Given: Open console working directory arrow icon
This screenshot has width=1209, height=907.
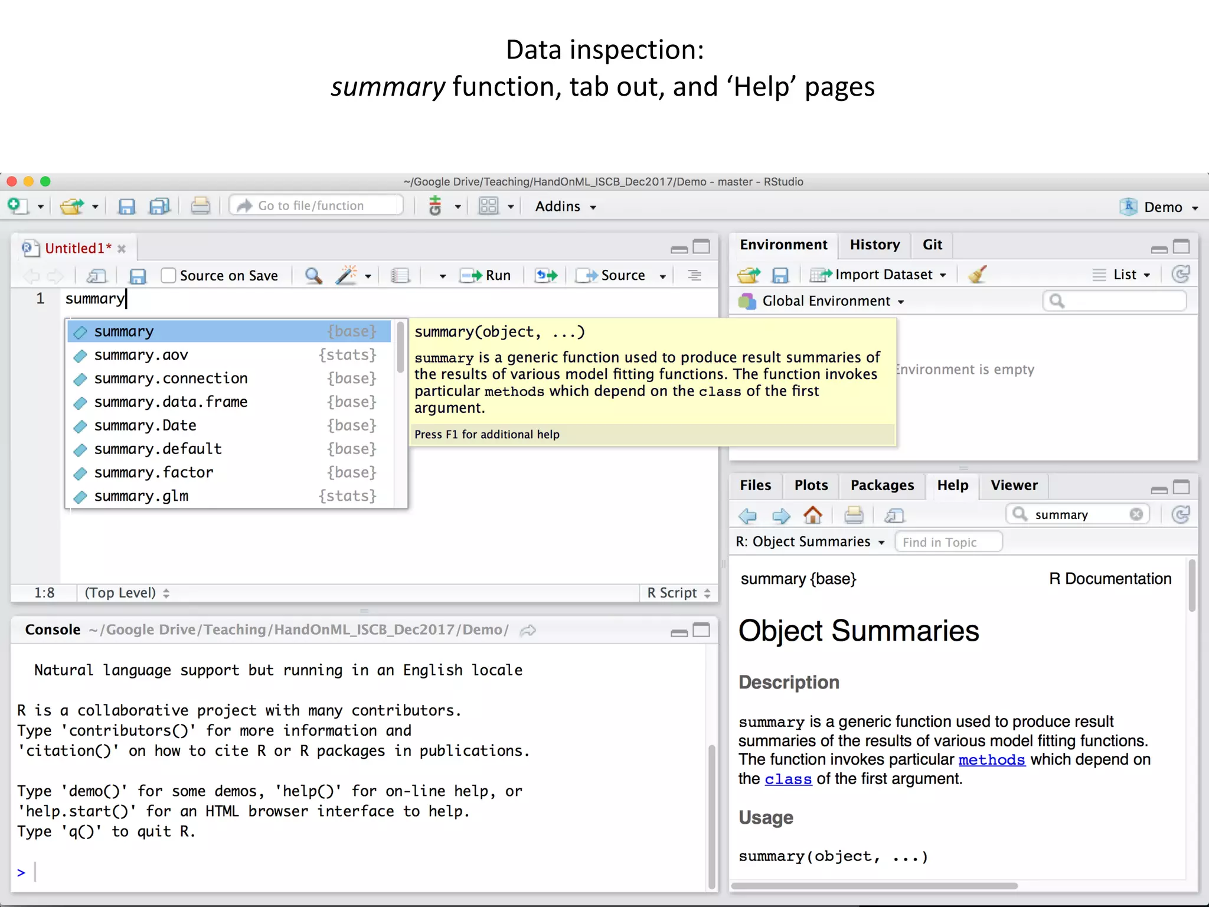Looking at the screenshot, I should pos(528,631).
